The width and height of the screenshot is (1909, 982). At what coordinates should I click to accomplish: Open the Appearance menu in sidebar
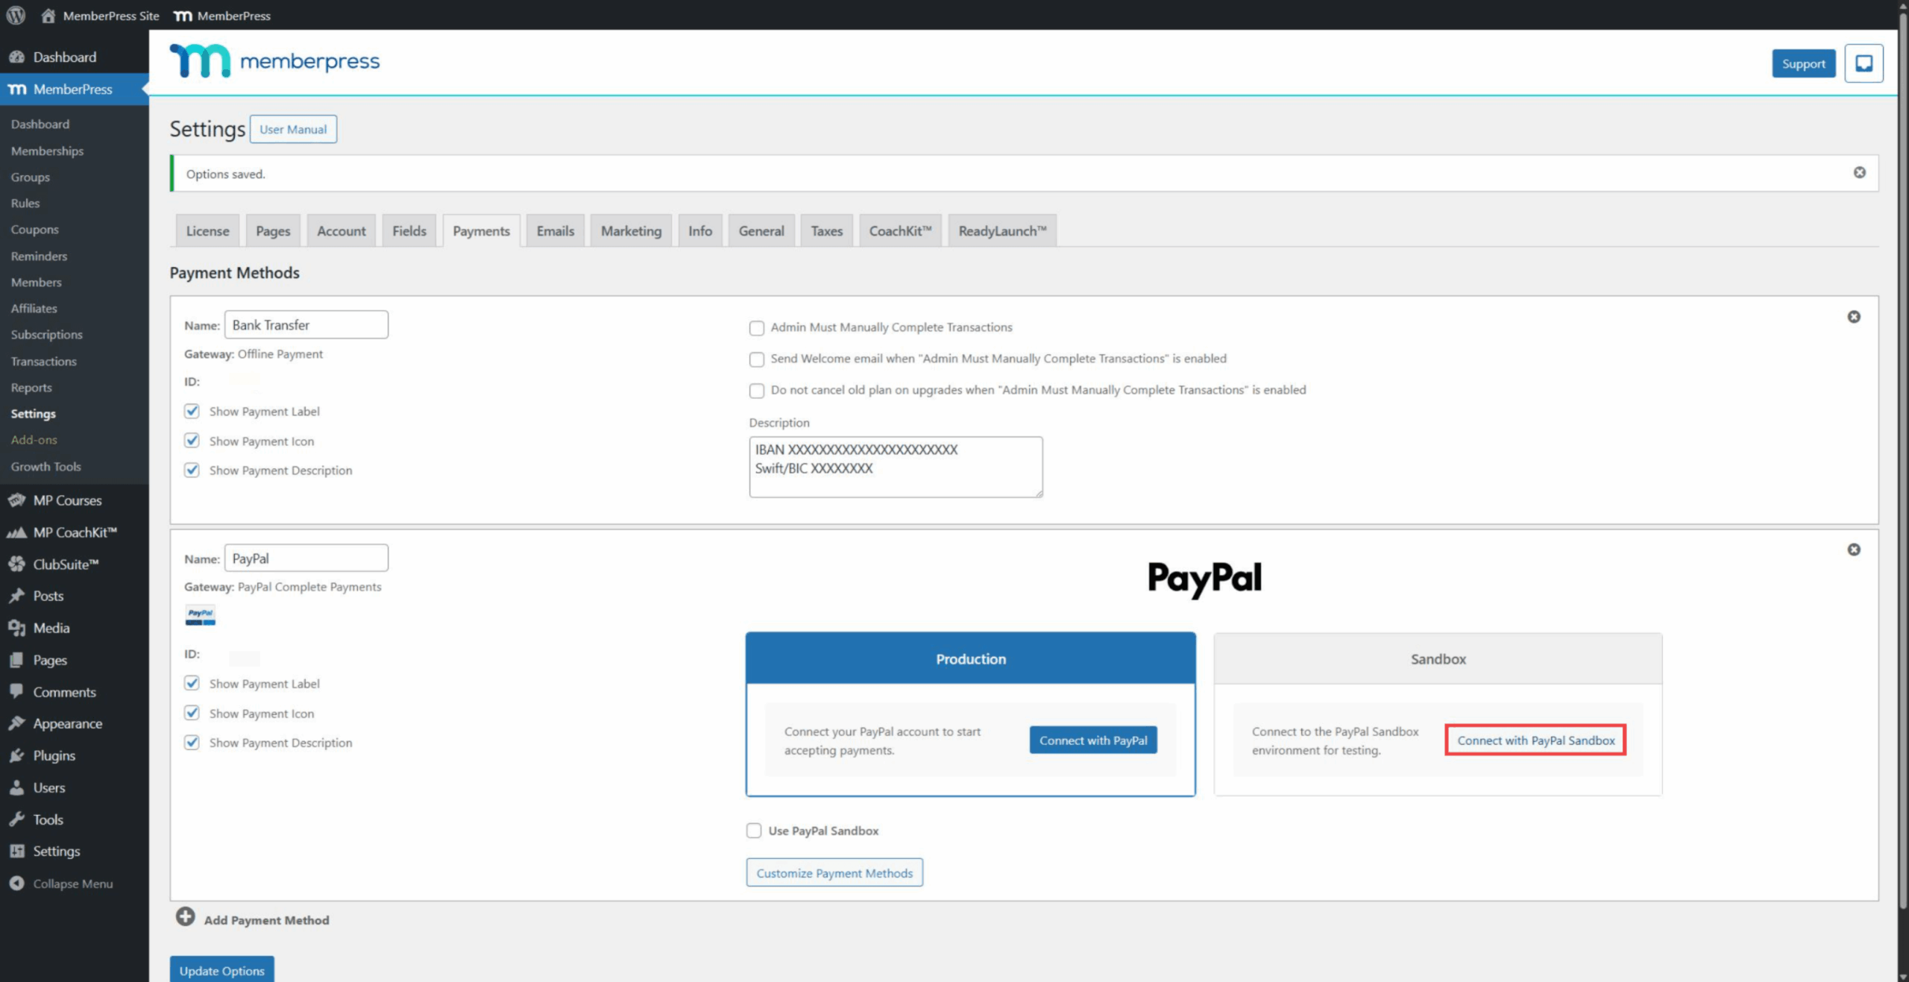point(67,723)
